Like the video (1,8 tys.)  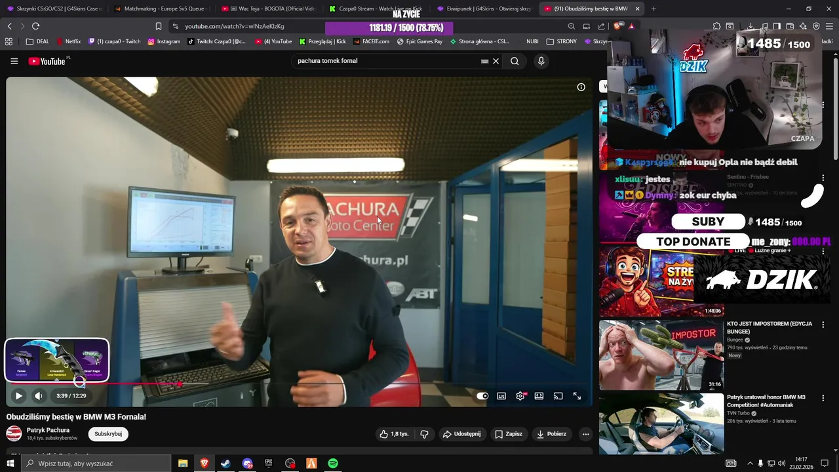click(393, 434)
